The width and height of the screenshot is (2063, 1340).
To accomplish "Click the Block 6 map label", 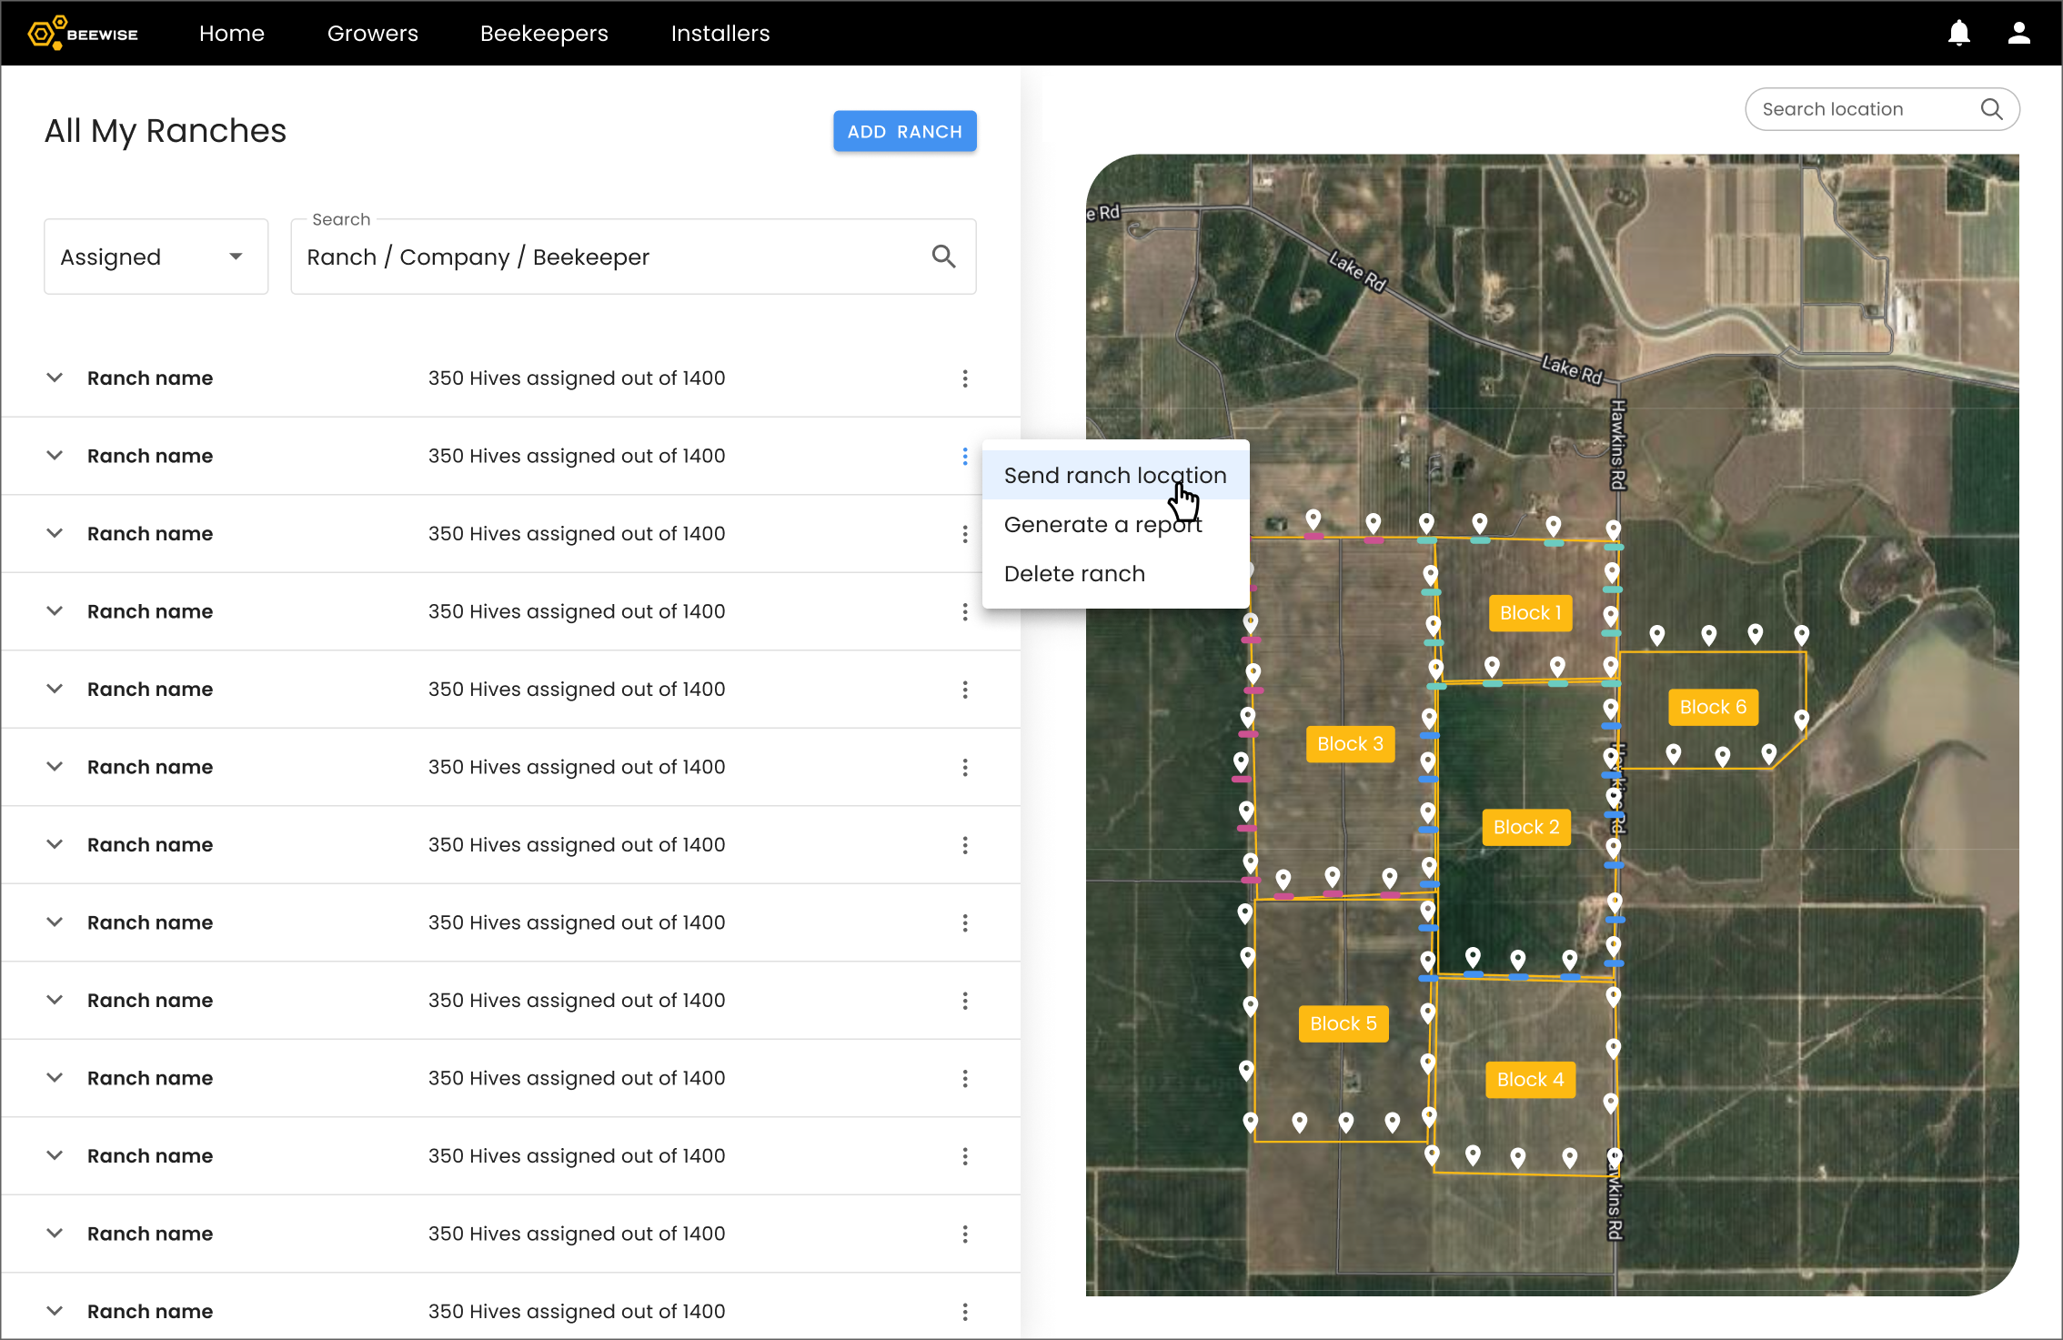I will coord(1713,707).
